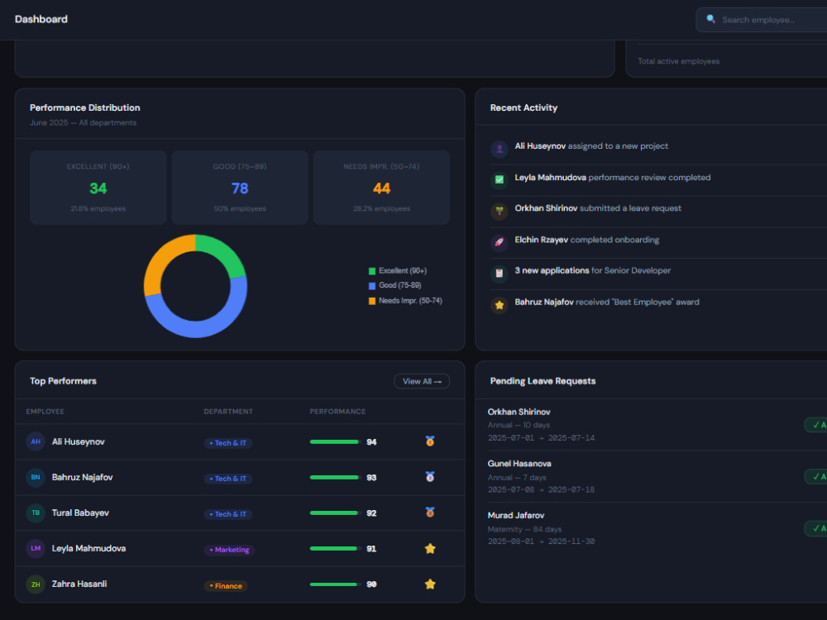This screenshot has width=827, height=620.
Task: Click the score 92 for Tural Babayev
Action: pos(371,513)
